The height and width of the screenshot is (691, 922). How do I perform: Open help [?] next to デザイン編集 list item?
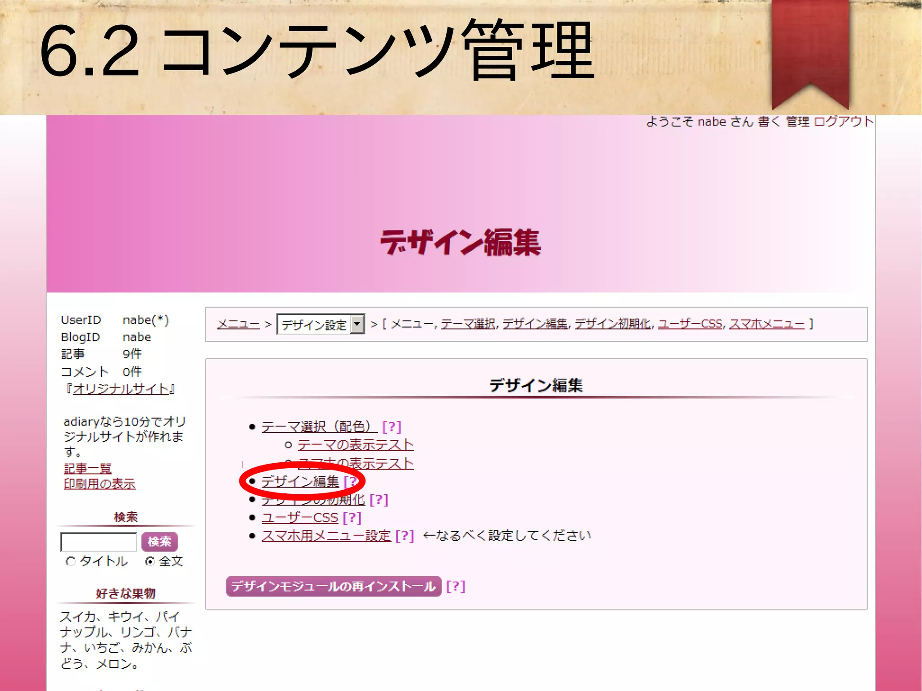point(352,482)
